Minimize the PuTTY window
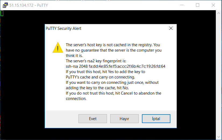 182,5
